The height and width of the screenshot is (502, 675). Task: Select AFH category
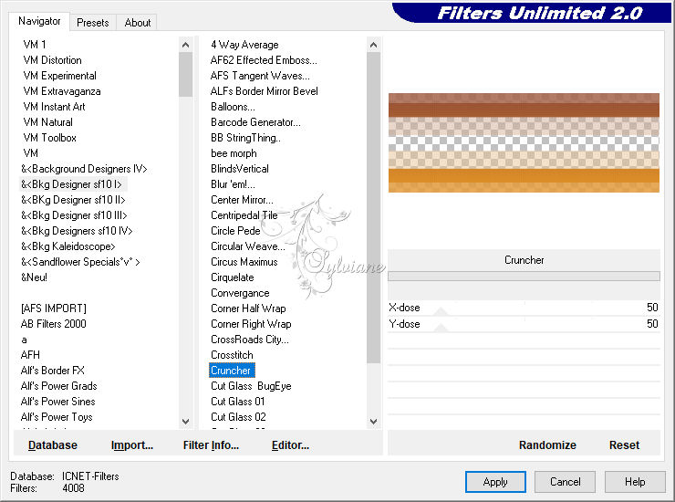pyautogui.click(x=30, y=355)
